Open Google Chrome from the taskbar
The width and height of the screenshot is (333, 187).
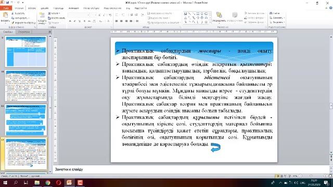point(48,182)
